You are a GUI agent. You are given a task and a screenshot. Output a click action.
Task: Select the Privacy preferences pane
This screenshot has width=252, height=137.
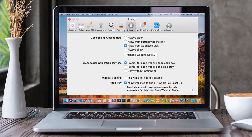pos(131,27)
